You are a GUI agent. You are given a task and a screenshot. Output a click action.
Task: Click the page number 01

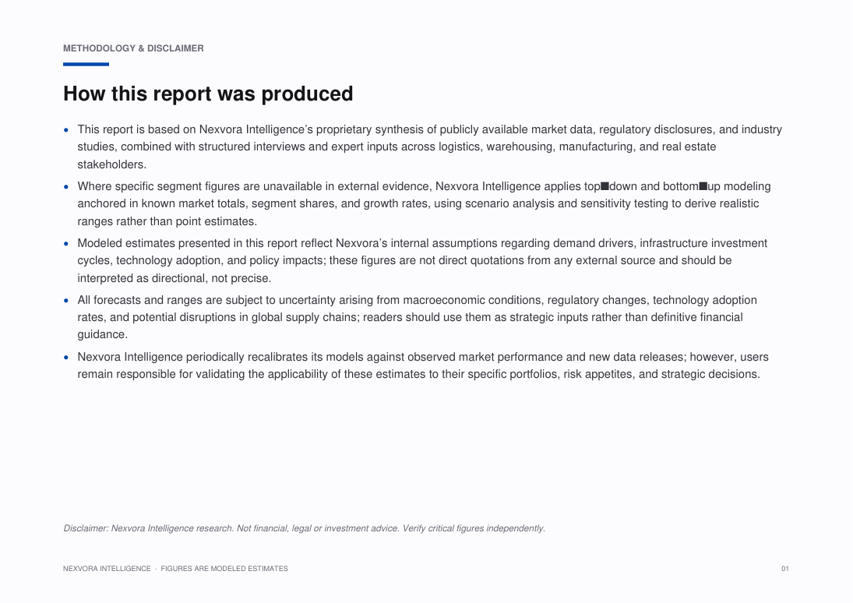click(785, 569)
